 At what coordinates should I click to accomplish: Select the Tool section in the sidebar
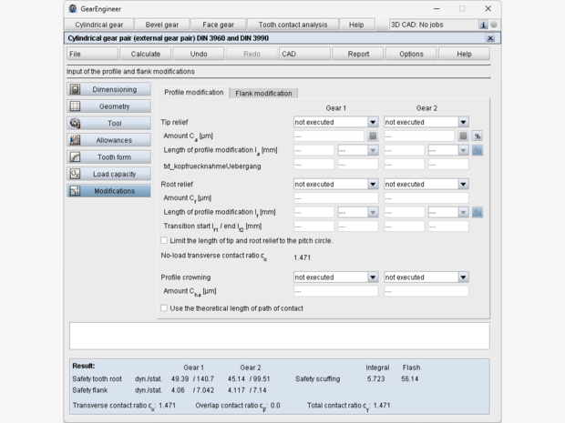pyautogui.click(x=108, y=123)
